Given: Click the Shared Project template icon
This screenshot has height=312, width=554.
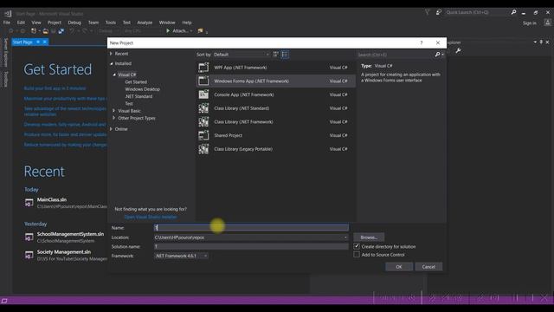Looking at the screenshot, I should tap(203, 135).
